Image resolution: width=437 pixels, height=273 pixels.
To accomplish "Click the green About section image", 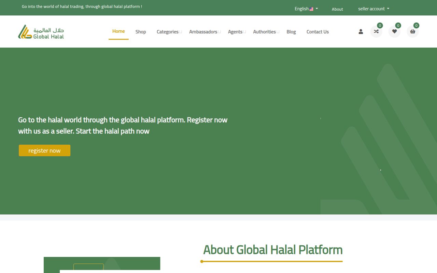I will tap(102, 265).
